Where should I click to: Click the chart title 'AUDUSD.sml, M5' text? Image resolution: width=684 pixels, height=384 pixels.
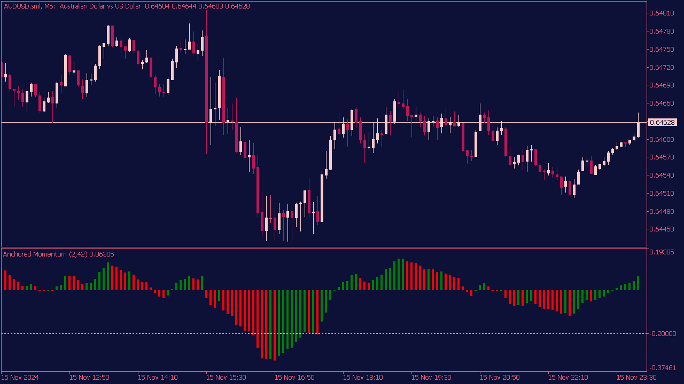(x=29, y=6)
